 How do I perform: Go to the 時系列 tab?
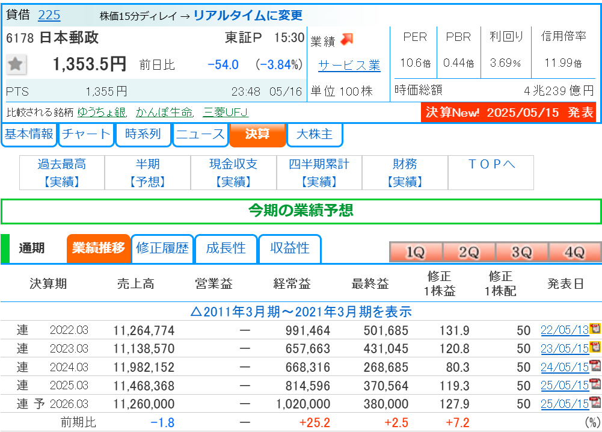tap(143, 134)
